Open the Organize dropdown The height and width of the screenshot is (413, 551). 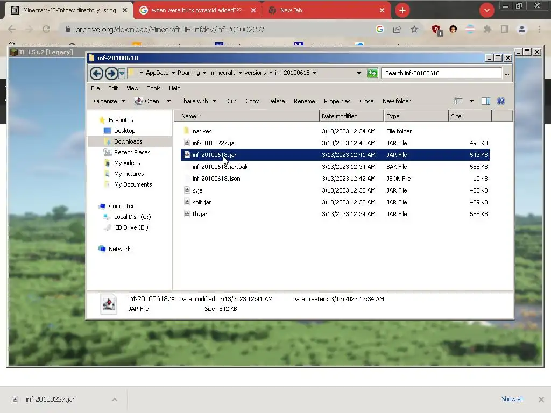pos(109,101)
